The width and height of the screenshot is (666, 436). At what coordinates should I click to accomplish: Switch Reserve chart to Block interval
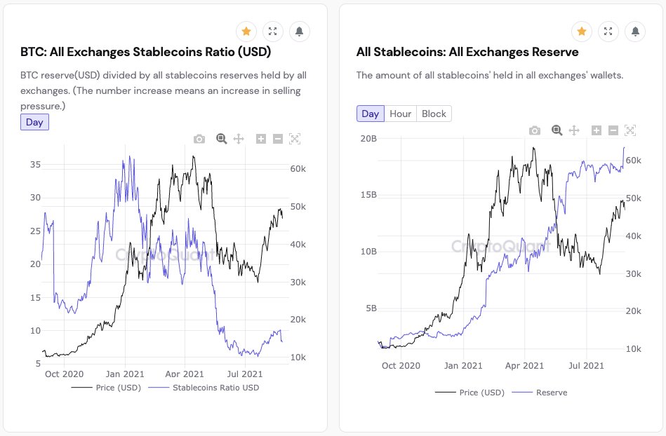[x=434, y=114]
